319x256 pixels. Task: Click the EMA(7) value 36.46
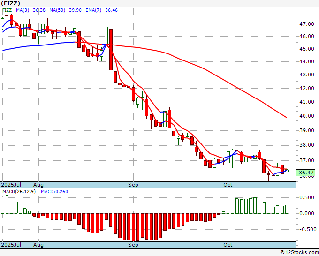click(x=111, y=10)
